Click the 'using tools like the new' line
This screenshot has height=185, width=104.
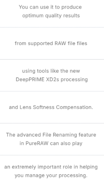coord(51,71)
